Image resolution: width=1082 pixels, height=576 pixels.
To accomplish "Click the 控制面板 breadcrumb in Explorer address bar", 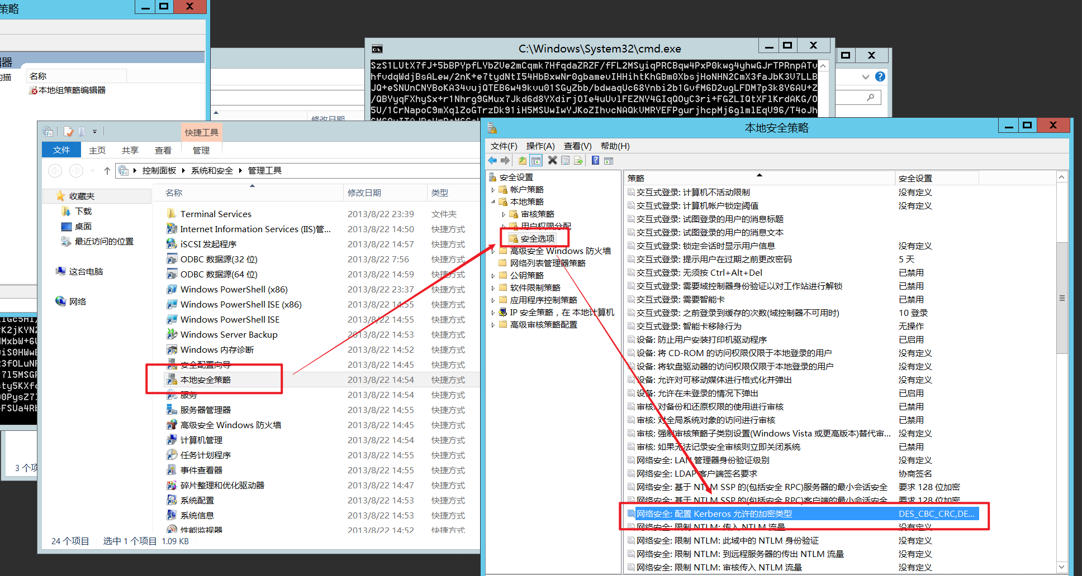I will point(159,171).
